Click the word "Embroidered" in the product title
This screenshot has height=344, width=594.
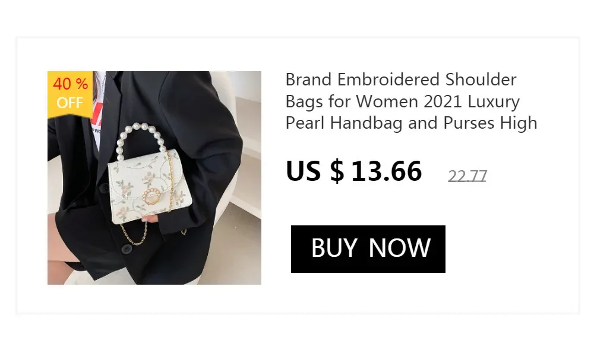point(388,79)
